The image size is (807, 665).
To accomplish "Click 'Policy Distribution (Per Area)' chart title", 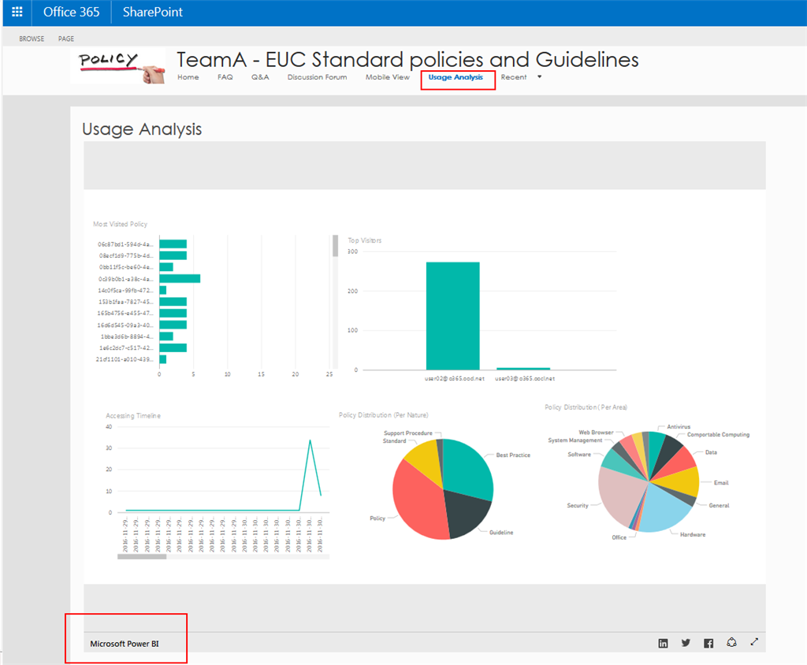I will click(x=586, y=407).
